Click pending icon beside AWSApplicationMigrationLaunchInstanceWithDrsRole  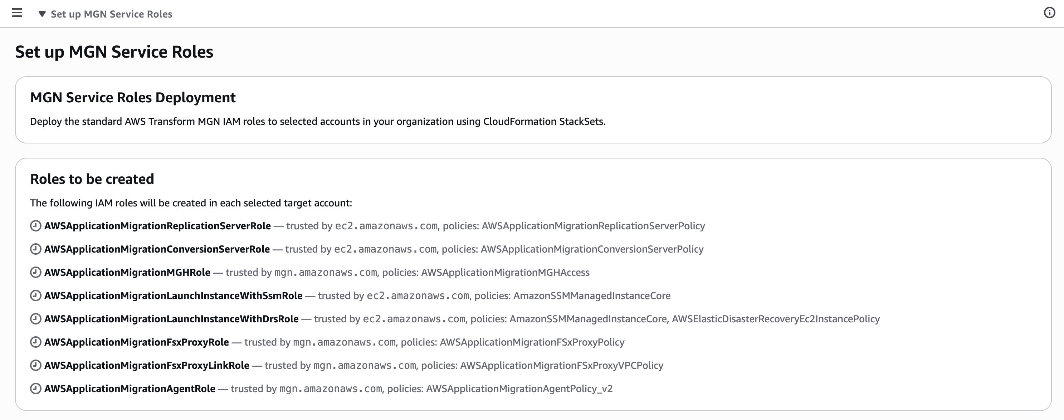tap(36, 319)
